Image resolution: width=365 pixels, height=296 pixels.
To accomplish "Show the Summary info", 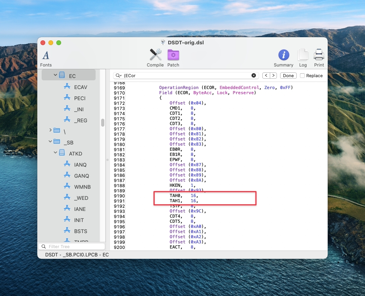I will [283, 58].
